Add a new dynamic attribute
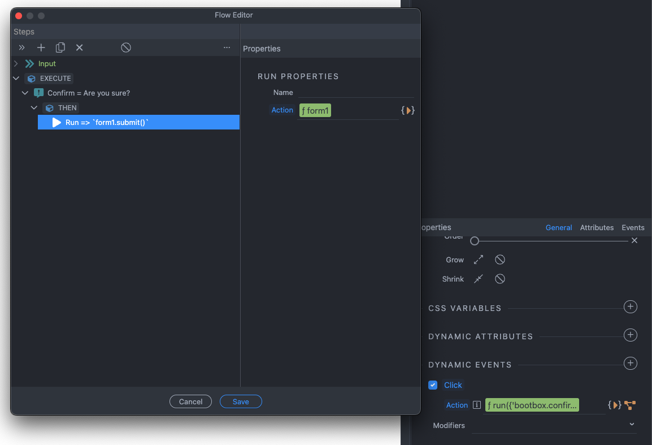The height and width of the screenshot is (445, 652). pyautogui.click(x=630, y=335)
